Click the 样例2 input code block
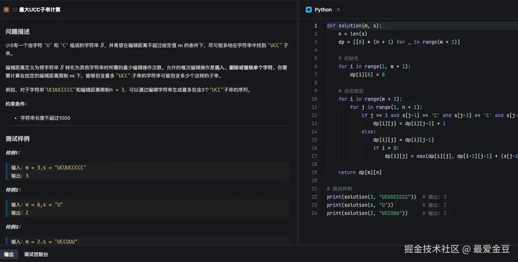The height and width of the screenshot is (262, 518). tap(148, 208)
